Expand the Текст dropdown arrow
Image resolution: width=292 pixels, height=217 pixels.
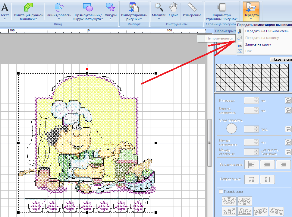pos(5,19)
